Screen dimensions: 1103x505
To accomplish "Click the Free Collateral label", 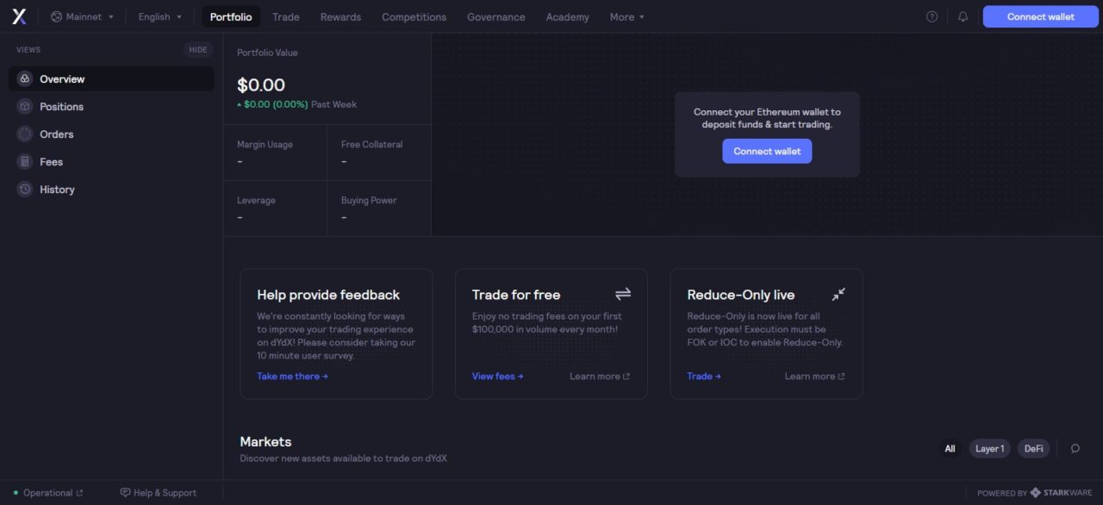I will click(x=371, y=144).
